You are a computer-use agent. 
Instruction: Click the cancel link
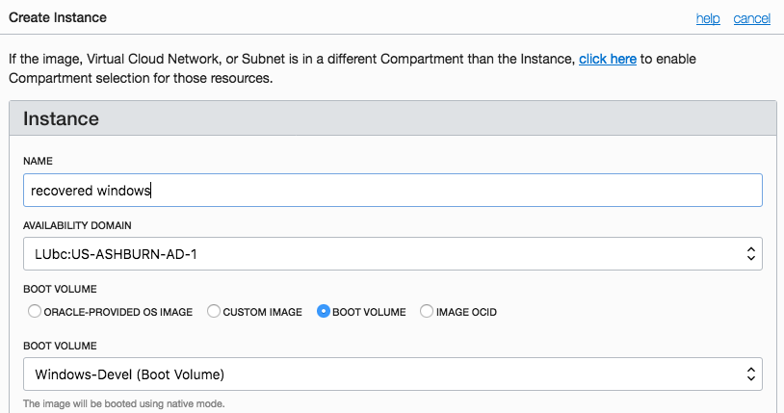tap(751, 18)
